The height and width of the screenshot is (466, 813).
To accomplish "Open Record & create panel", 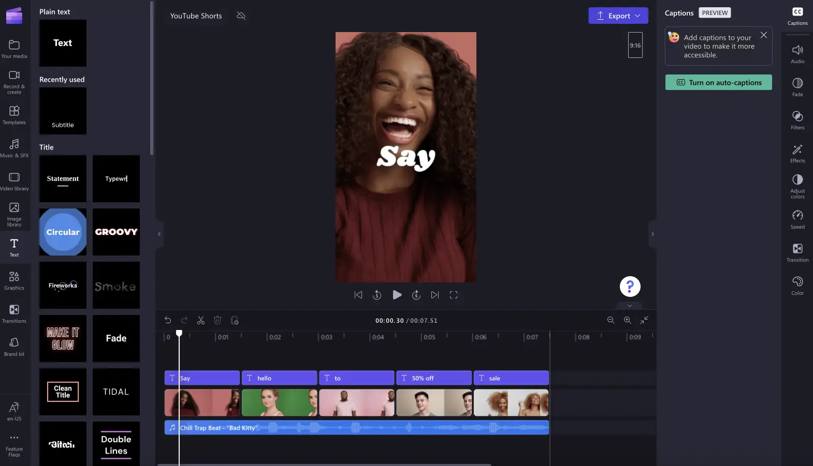I will (14, 82).
